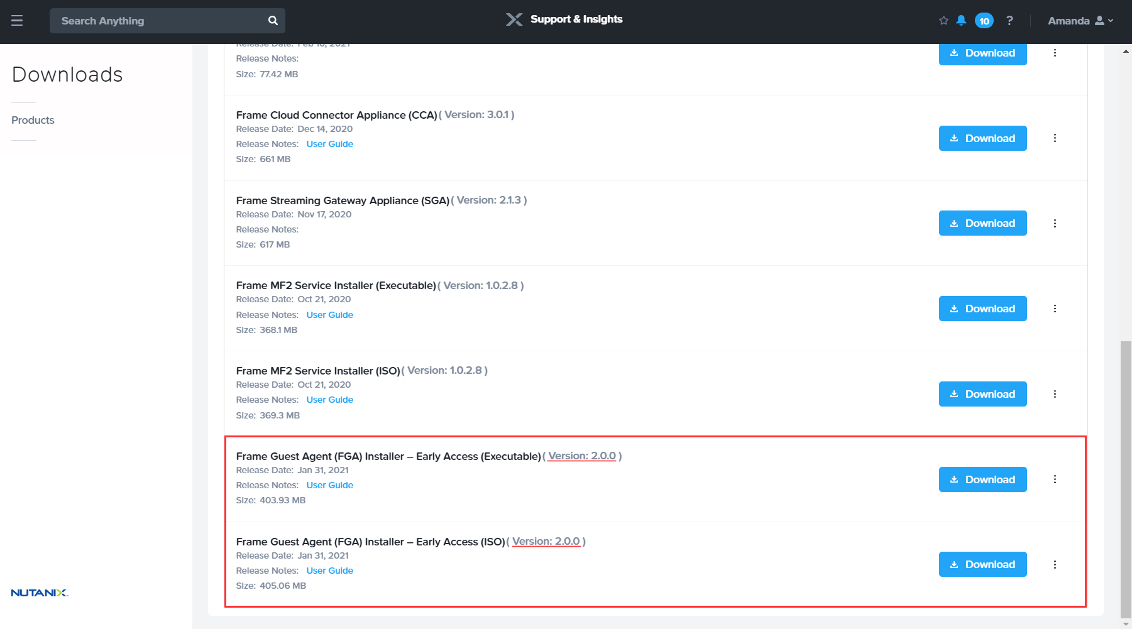Click the scrollbar down arrow
This screenshot has height=629, width=1132.
pos(1126,624)
